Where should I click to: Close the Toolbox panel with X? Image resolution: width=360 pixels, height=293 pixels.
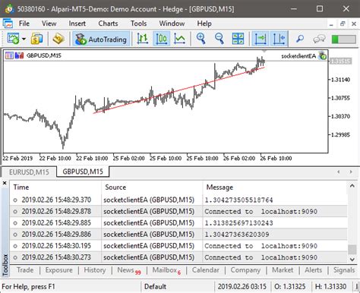point(5,183)
